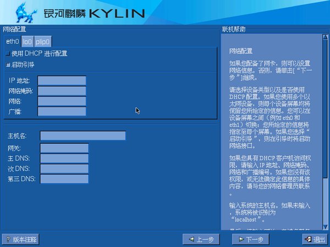The width and height of the screenshot is (330, 247).
Task: Click the help panel scroll up arrow
Action: tap(325, 37)
